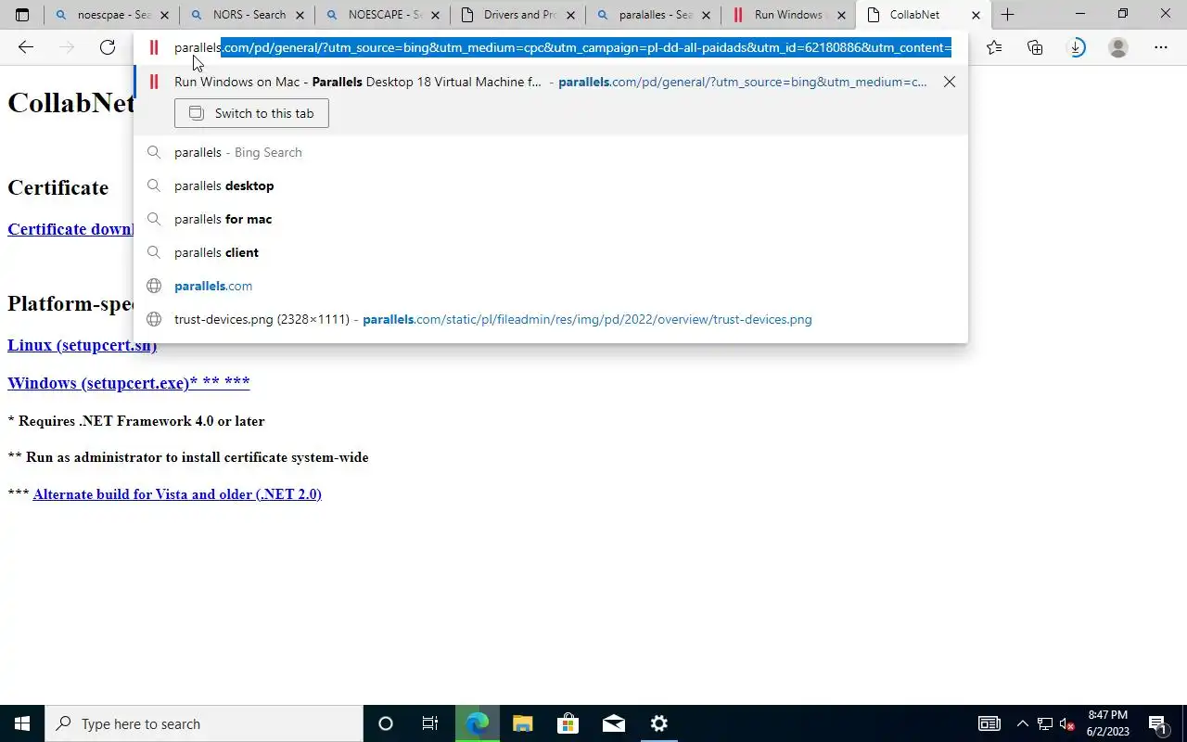Click the Switch to this tab button
This screenshot has width=1187, height=742.
coord(251,113)
